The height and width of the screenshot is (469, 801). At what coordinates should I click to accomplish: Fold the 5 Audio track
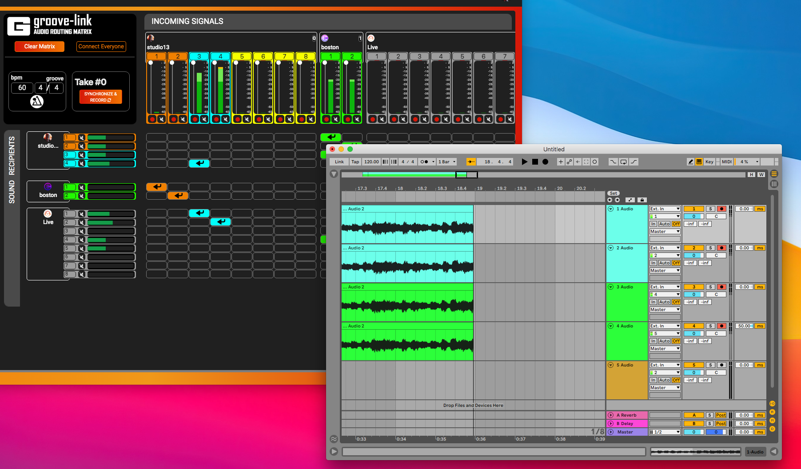pos(611,365)
